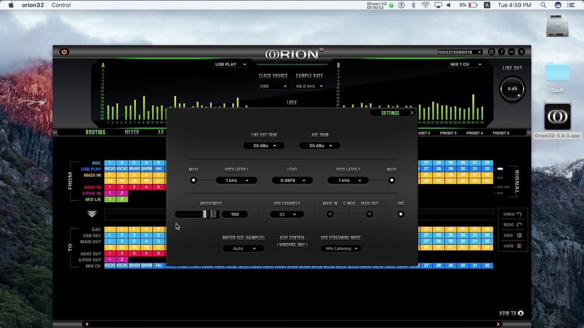The height and width of the screenshot is (328, 584).
Task: Click MIX L/R source channel 2
Action: tap(122, 199)
